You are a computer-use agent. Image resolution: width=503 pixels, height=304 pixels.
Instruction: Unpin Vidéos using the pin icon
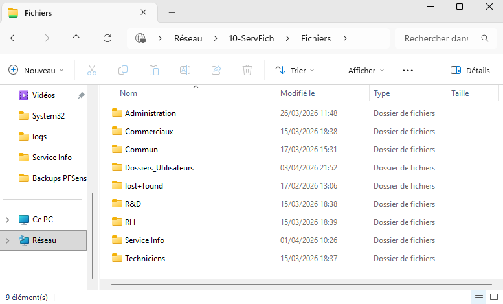(x=81, y=95)
